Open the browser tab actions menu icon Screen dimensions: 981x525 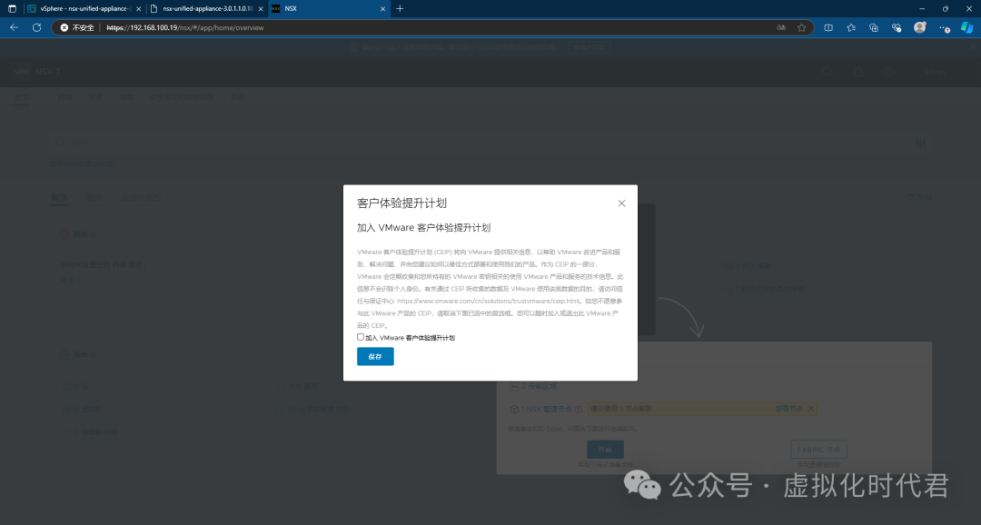pos(12,9)
